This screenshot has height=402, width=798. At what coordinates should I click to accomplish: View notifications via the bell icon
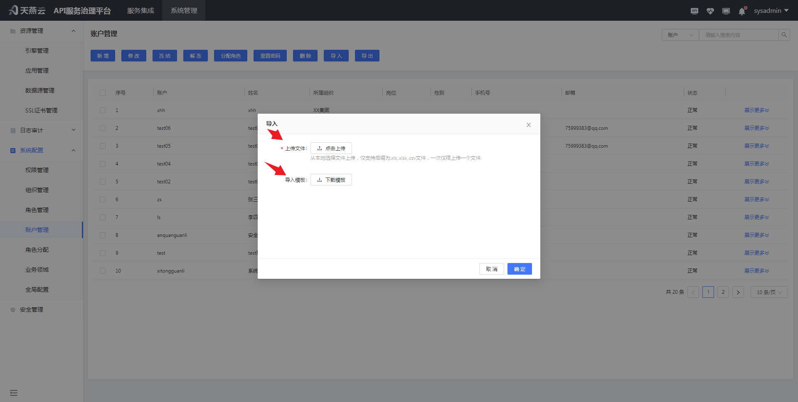pos(742,11)
